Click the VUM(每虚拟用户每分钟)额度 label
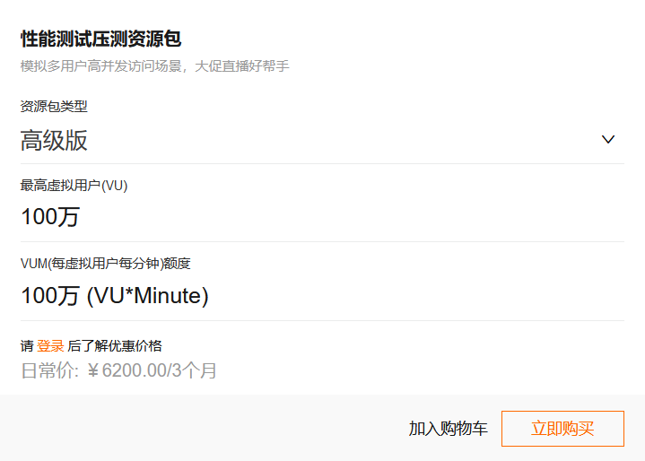Viewport: 645px width, 461px height. (x=106, y=264)
